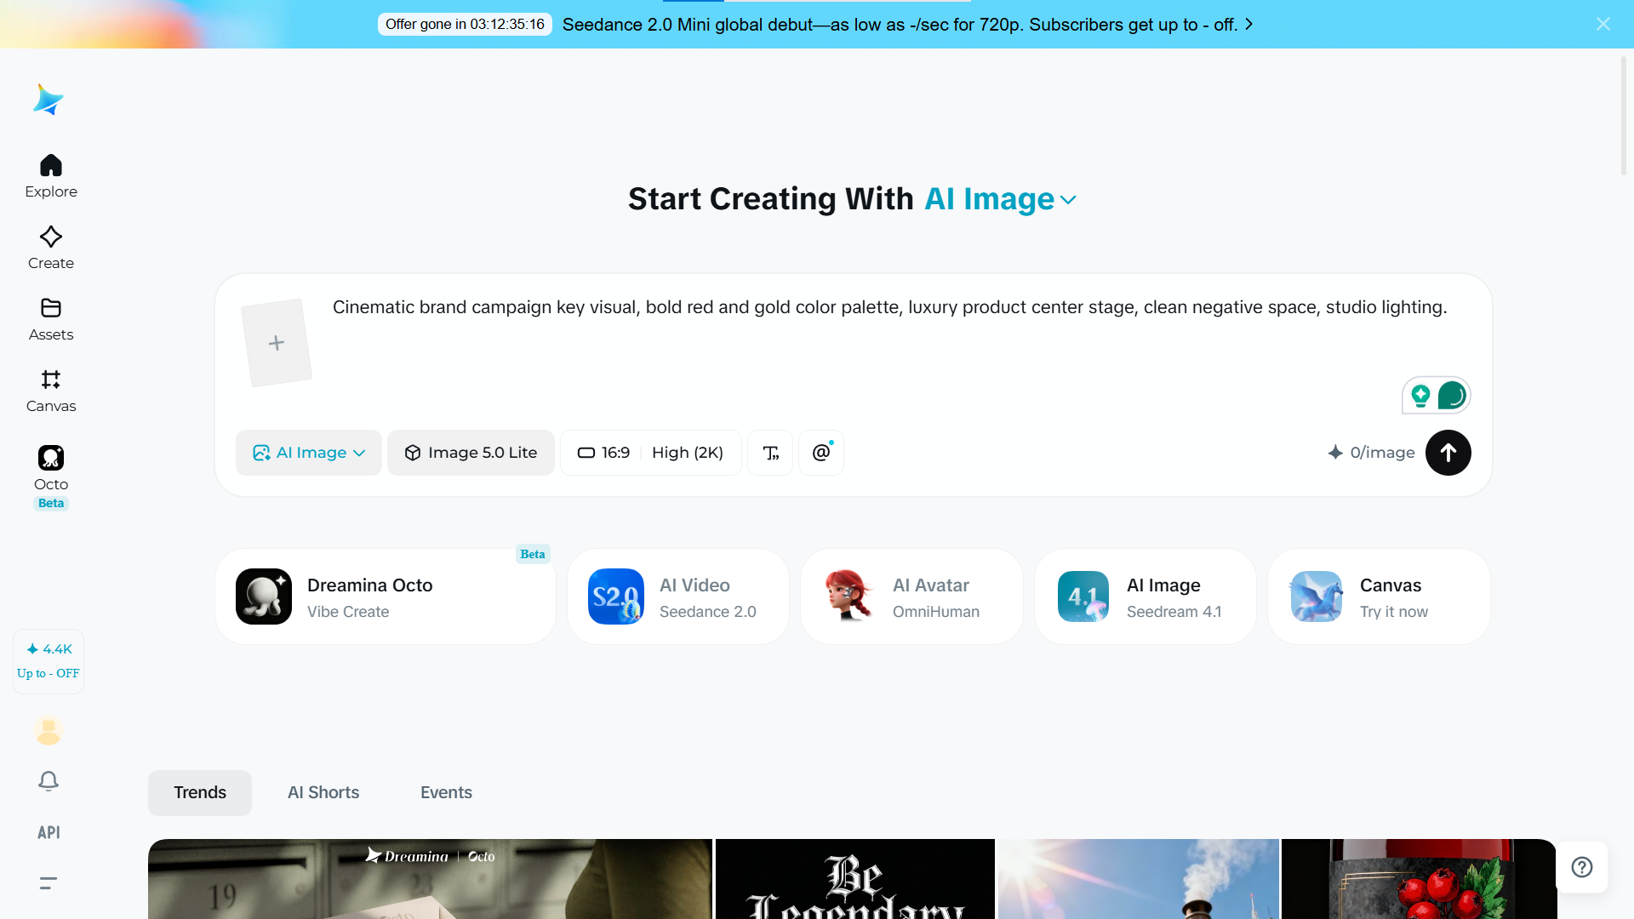Image resolution: width=1634 pixels, height=919 pixels.
Task: Click the lightbulb inspiration icon
Action: point(1420,396)
